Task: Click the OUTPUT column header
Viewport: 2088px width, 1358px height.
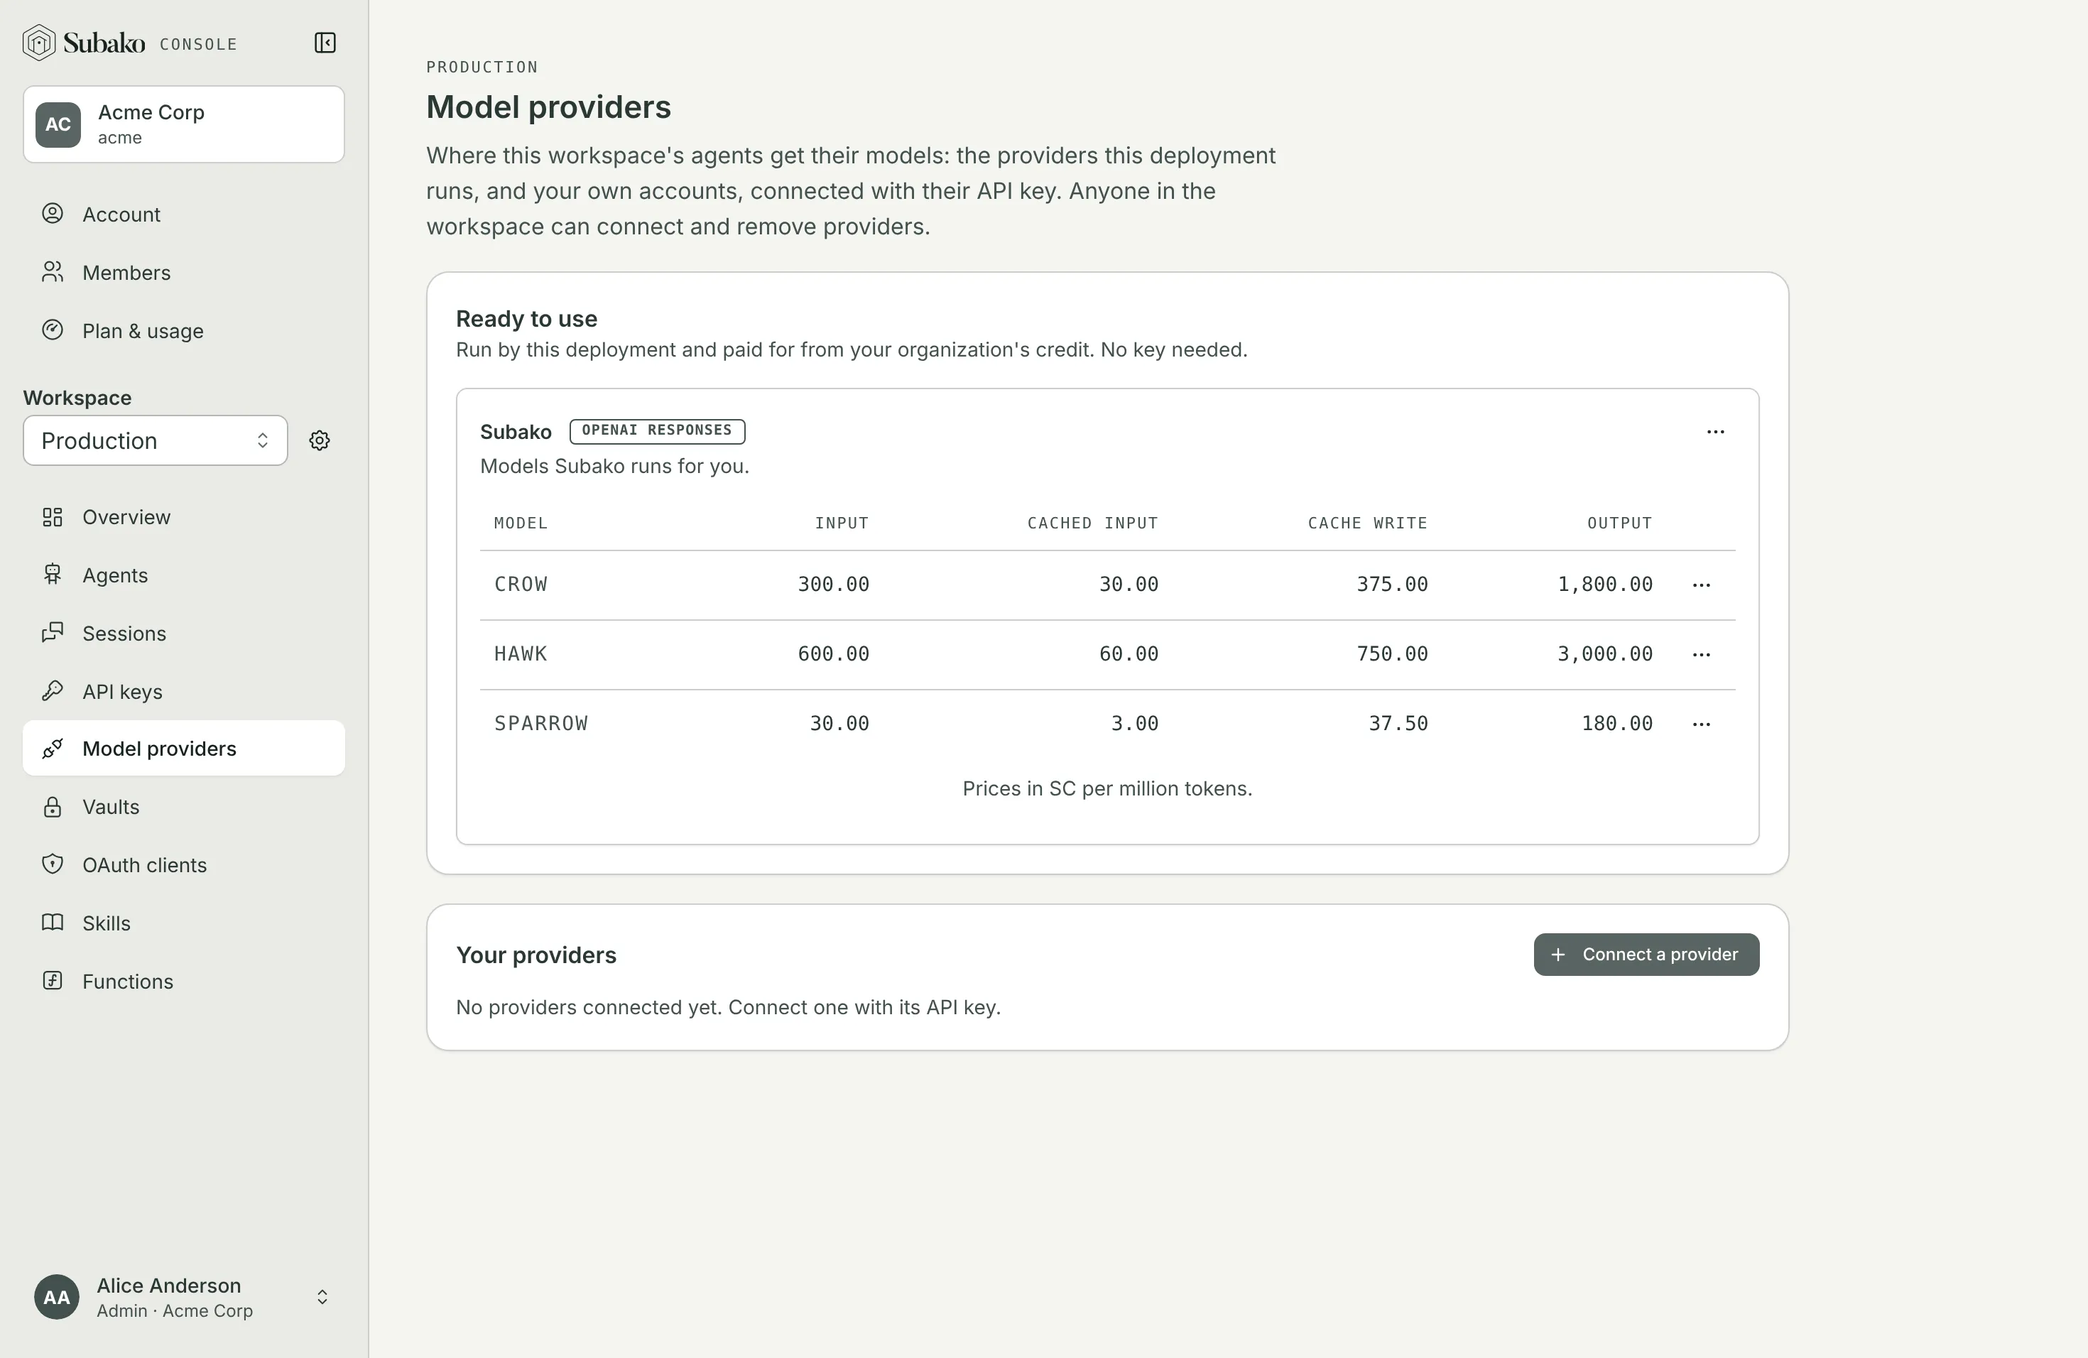Action: 1619,523
